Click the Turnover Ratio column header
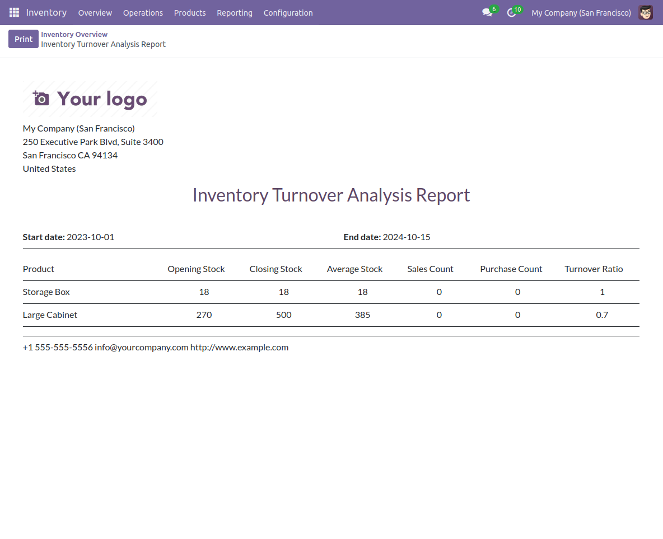This screenshot has height=539, width=663. click(x=594, y=269)
